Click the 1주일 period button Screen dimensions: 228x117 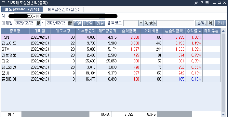(x=88, y=23)
